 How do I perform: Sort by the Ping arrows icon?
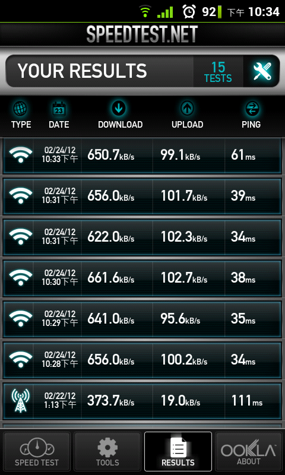click(251, 109)
